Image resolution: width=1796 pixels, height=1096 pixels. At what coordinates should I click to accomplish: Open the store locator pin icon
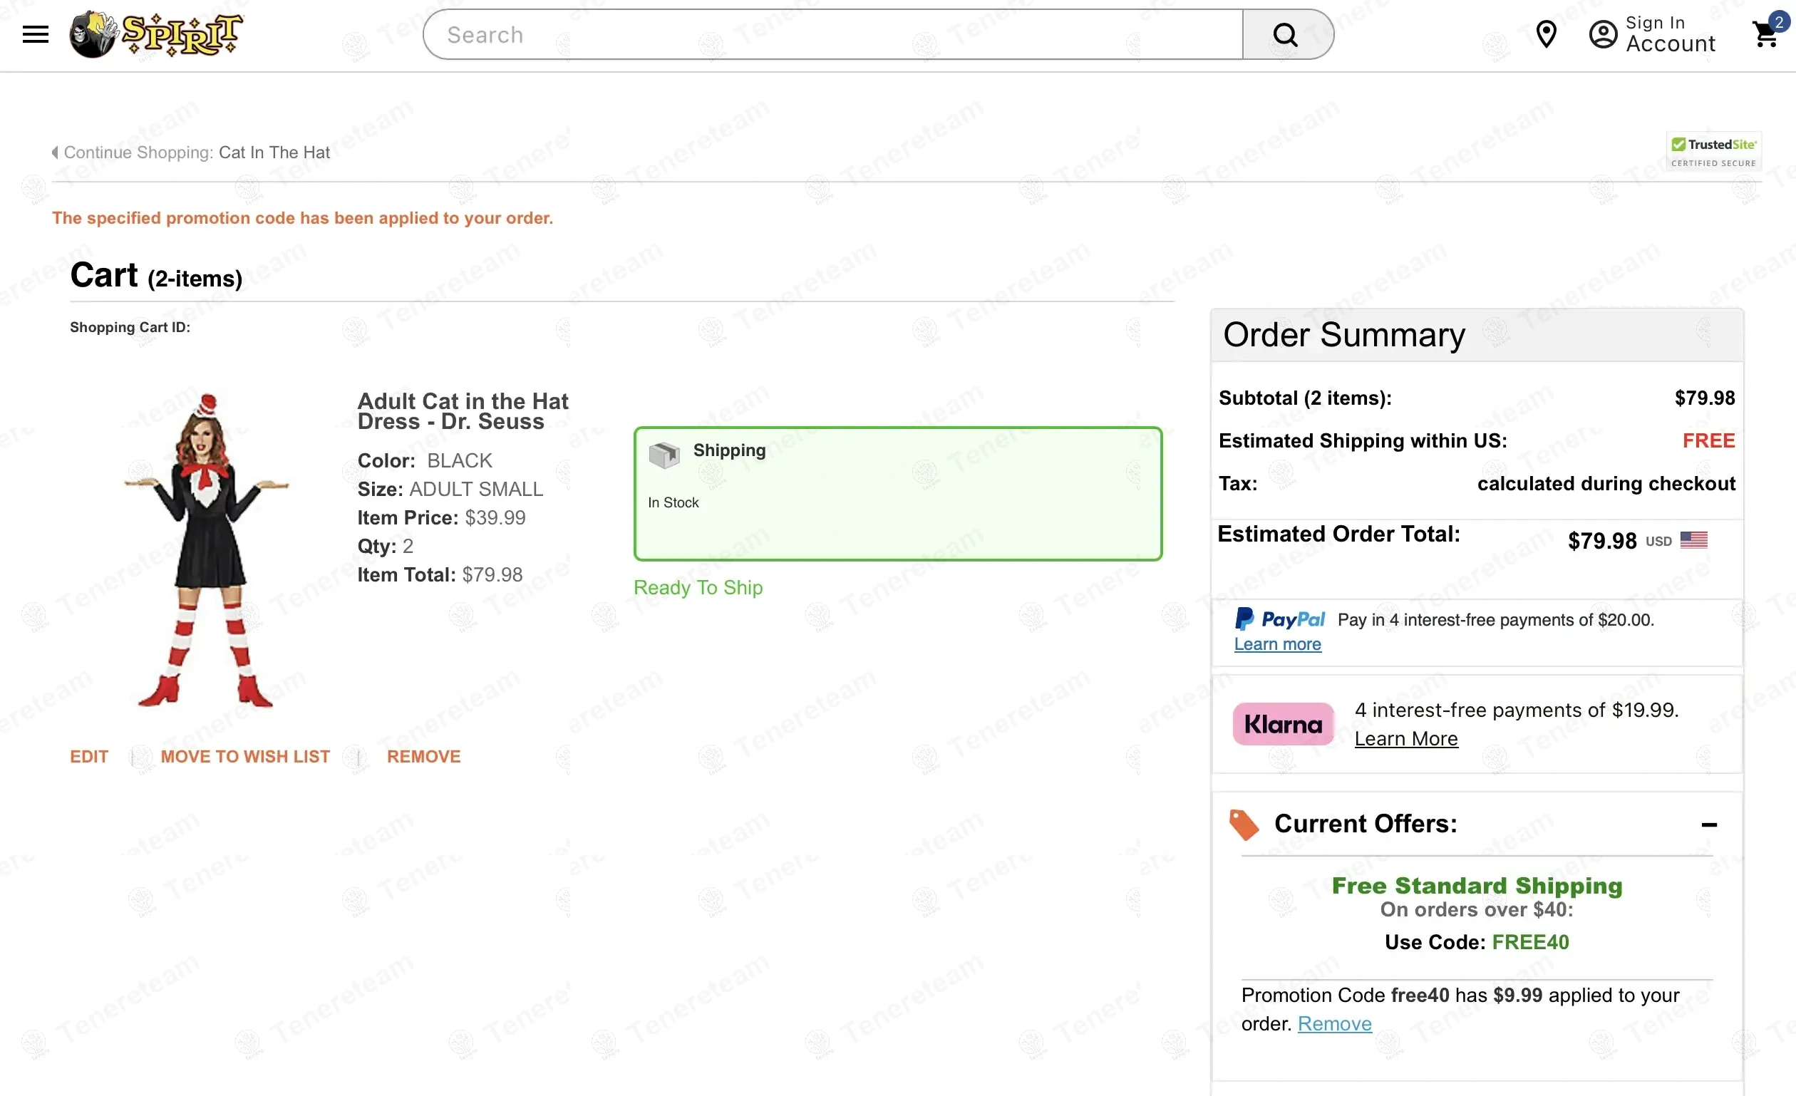tap(1547, 33)
